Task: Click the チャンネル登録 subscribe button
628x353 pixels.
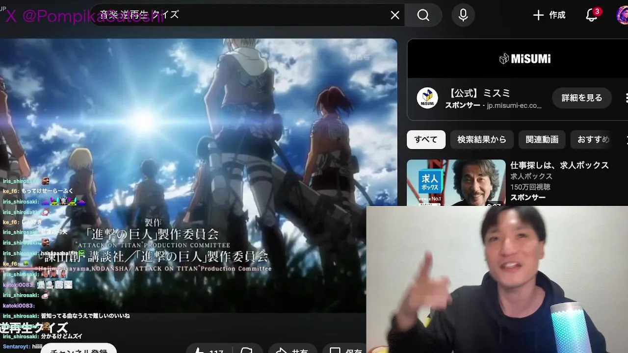Action: tap(78, 350)
